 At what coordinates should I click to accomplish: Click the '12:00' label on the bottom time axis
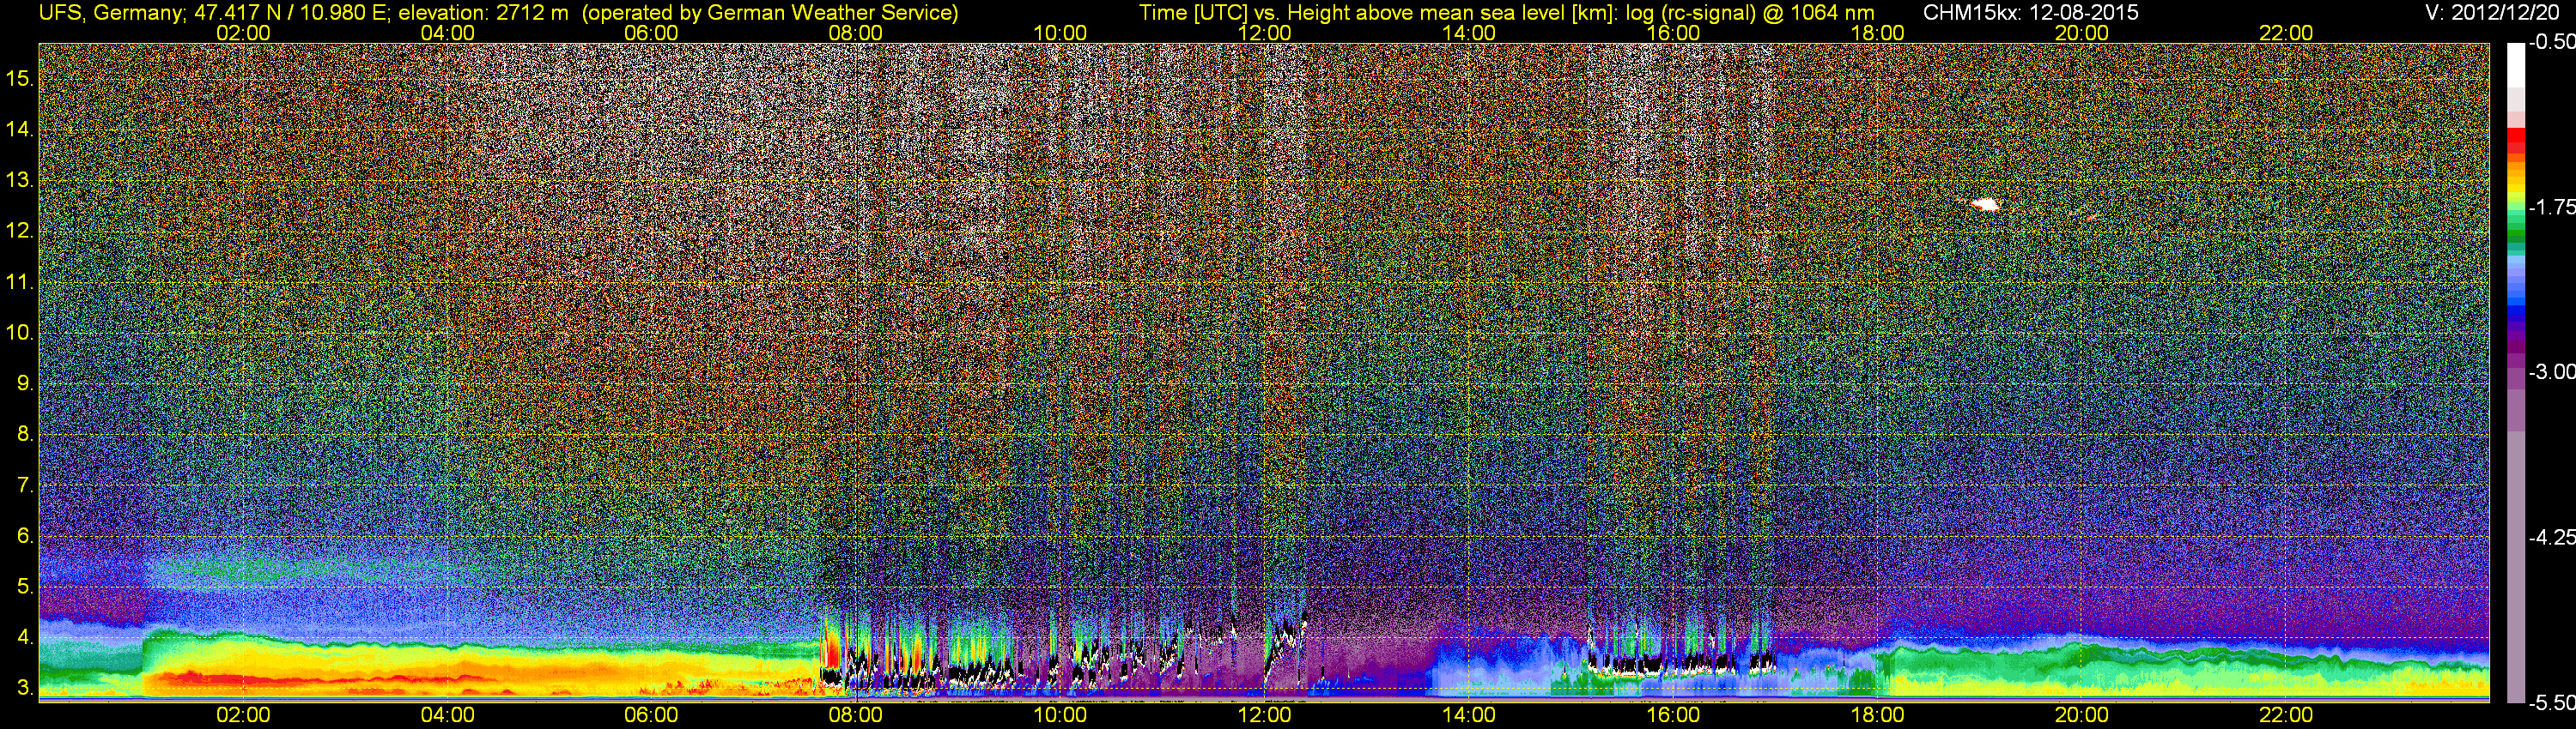point(1264,715)
